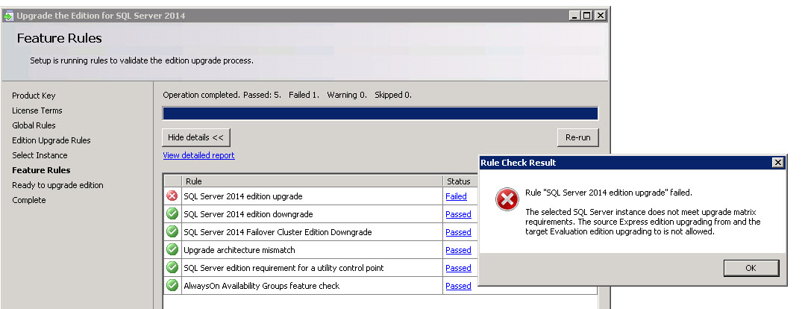Open the Failed status link
Image resolution: width=802 pixels, height=309 pixels.
click(x=456, y=196)
